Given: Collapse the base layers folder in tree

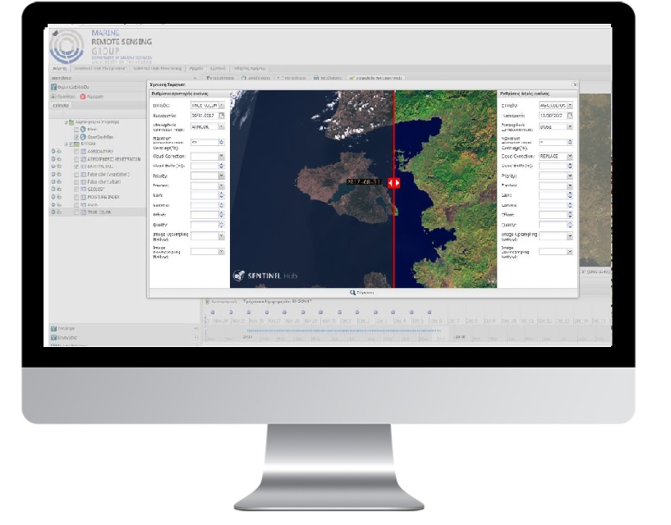Looking at the screenshot, I should pos(67,122).
